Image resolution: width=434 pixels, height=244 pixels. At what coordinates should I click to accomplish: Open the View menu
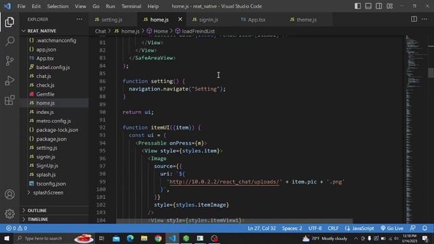point(80,6)
